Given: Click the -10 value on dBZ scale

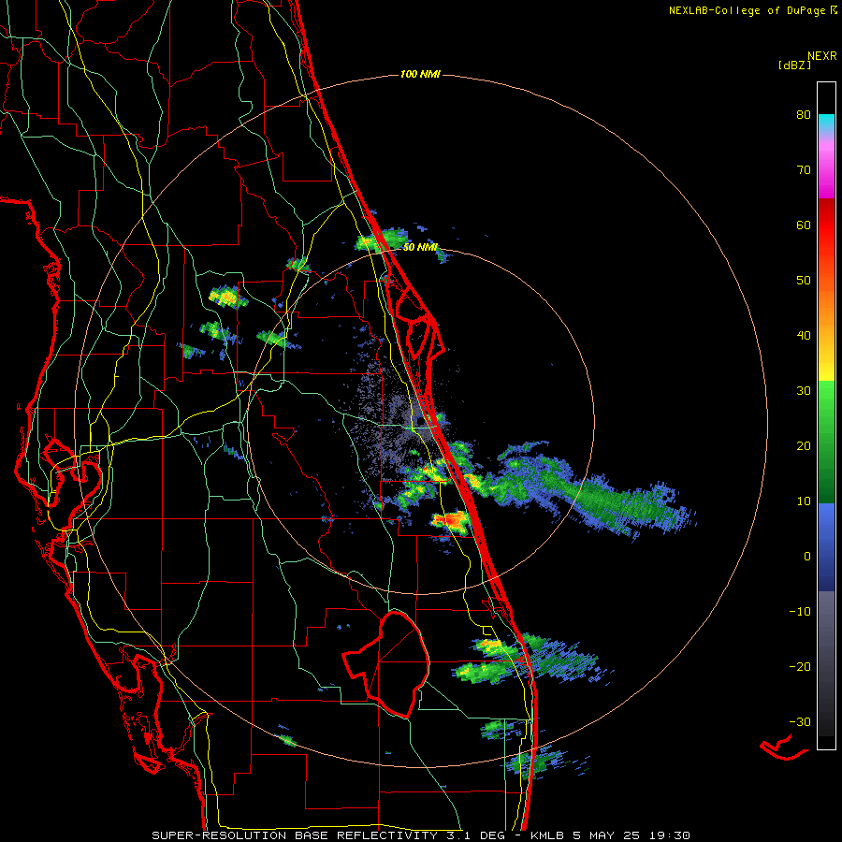Looking at the screenshot, I should pos(800,612).
